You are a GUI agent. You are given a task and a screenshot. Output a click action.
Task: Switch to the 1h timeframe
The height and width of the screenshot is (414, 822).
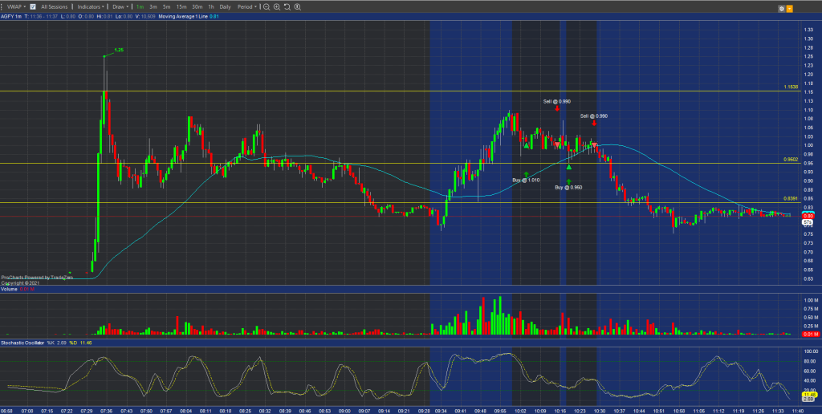pyautogui.click(x=211, y=6)
